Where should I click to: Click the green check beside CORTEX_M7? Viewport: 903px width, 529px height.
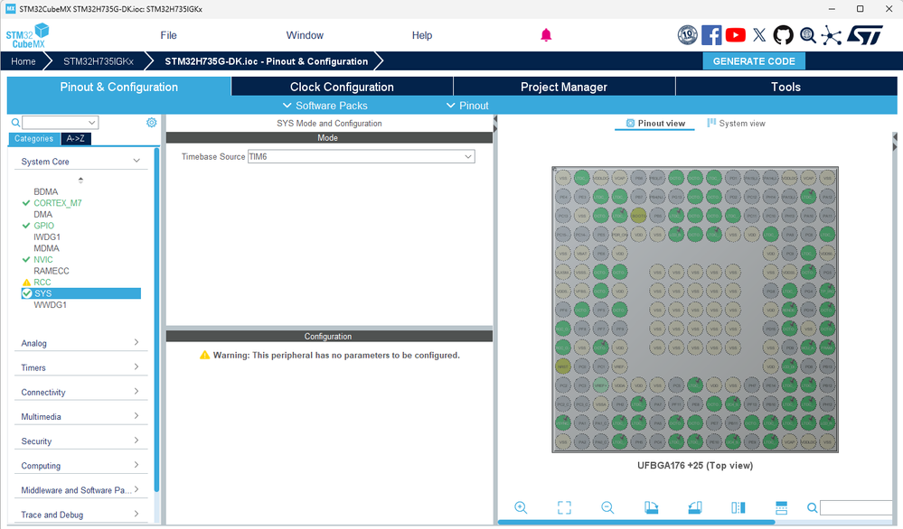pyautogui.click(x=26, y=203)
